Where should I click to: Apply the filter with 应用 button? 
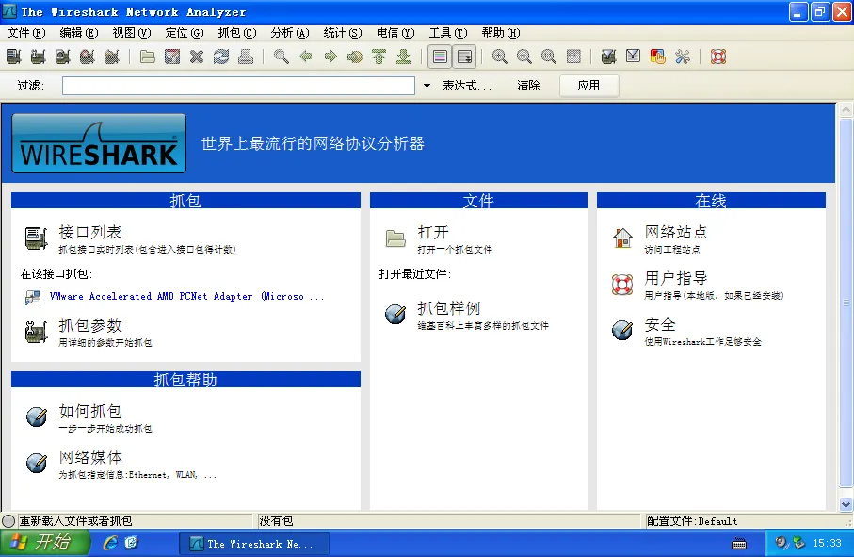tap(588, 85)
